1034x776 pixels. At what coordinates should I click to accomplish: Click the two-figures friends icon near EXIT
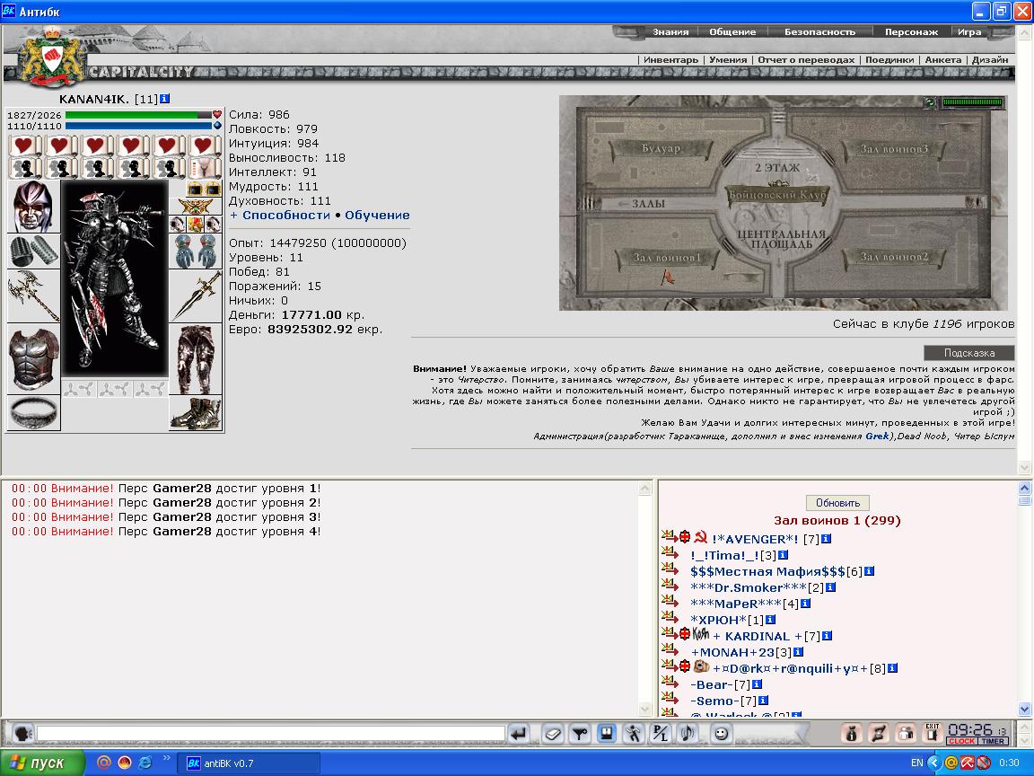tap(906, 733)
